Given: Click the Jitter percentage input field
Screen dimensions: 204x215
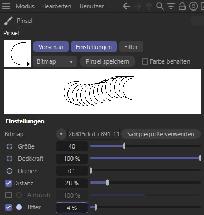Looking at the screenshot, I should coord(72,208).
